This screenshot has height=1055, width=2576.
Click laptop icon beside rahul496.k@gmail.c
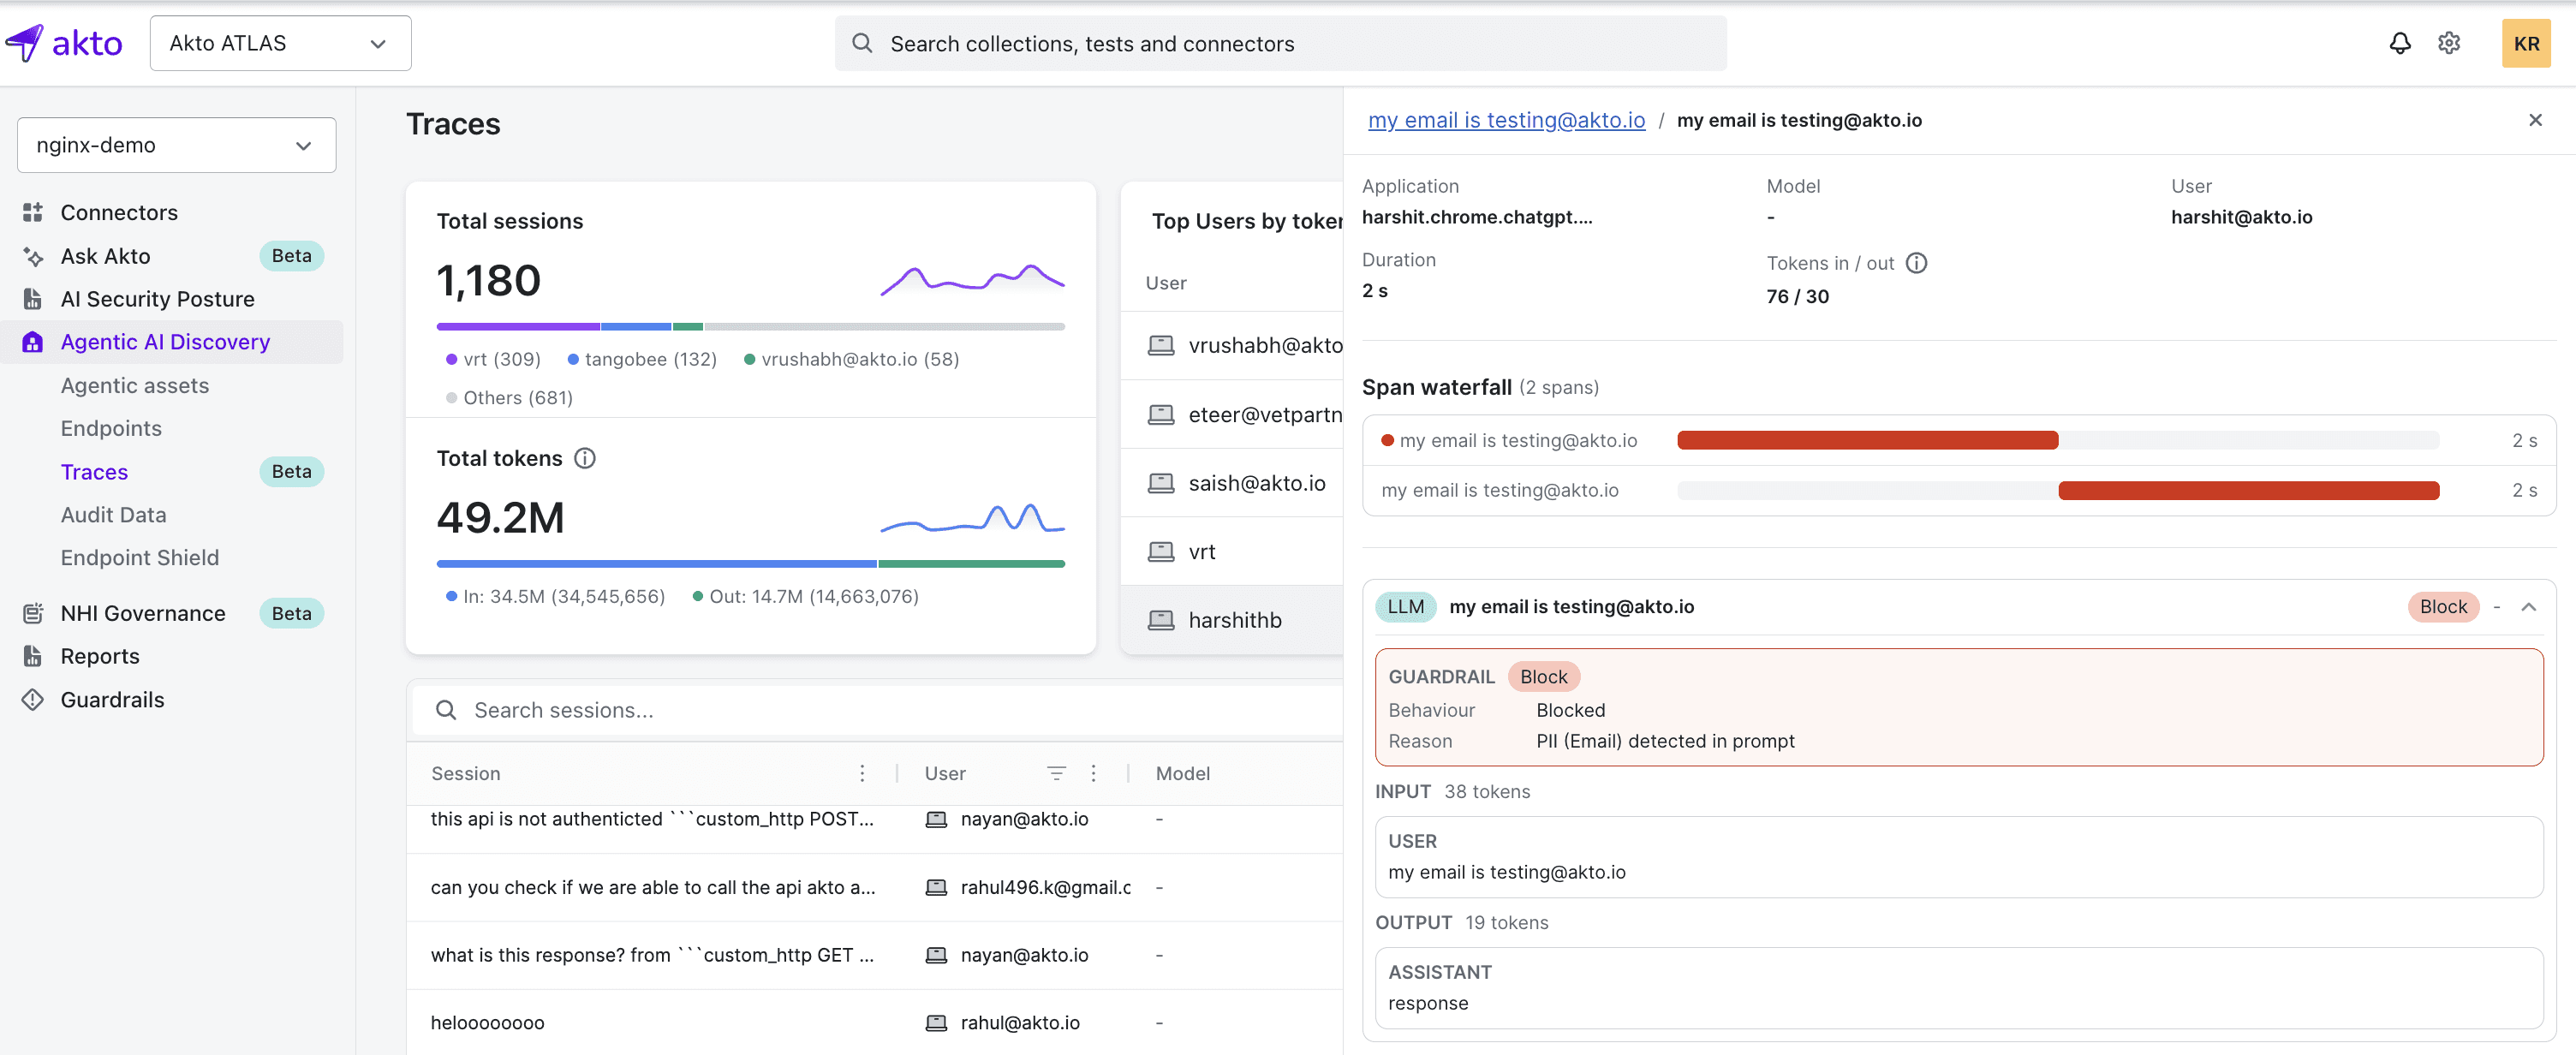(936, 887)
